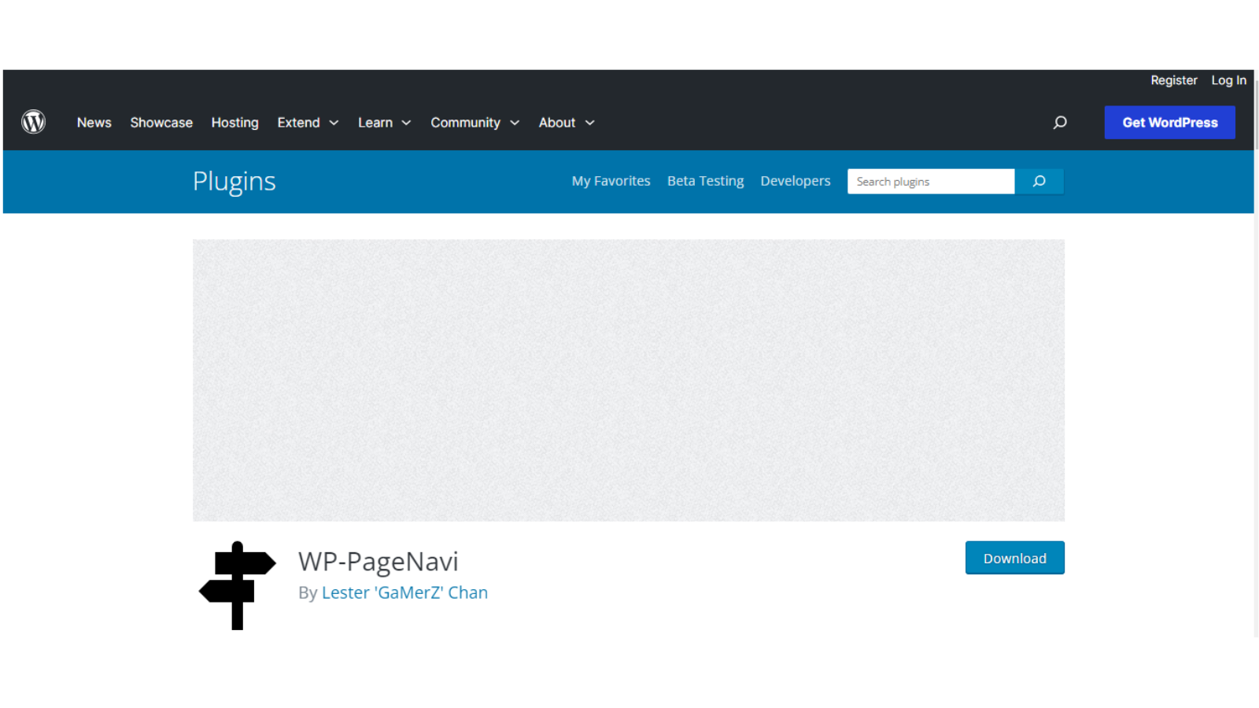The image size is (1259, 708).
Task: Click the gray plugin banner image
Action: pos(629,380)
